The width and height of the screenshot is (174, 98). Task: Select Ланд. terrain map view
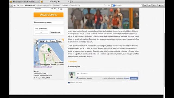click(x=53, y=41)
